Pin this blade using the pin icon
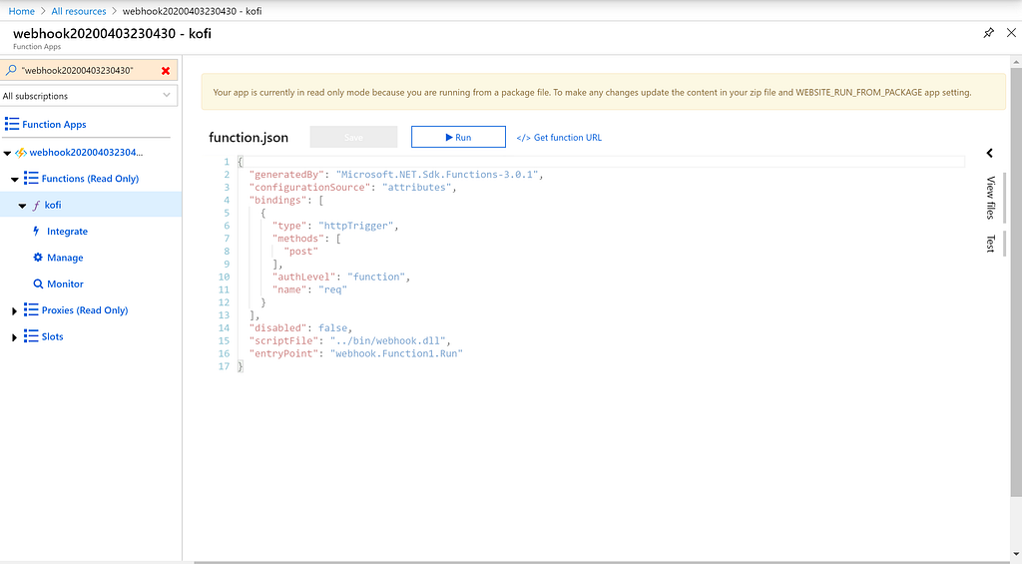This screenshot has height=564, width=1022. click(989, 33)
